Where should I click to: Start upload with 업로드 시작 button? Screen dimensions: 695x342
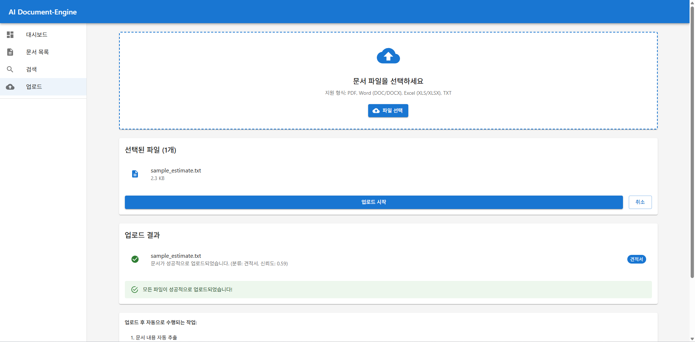(x=374, y=202)
